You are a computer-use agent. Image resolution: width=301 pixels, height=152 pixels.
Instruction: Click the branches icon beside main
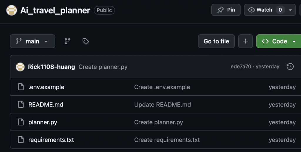click(68, 41)
